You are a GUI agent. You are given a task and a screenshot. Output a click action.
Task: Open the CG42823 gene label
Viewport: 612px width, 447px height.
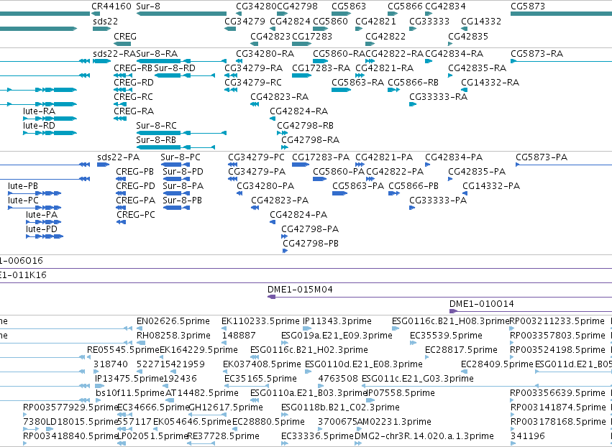click(270, 36)
